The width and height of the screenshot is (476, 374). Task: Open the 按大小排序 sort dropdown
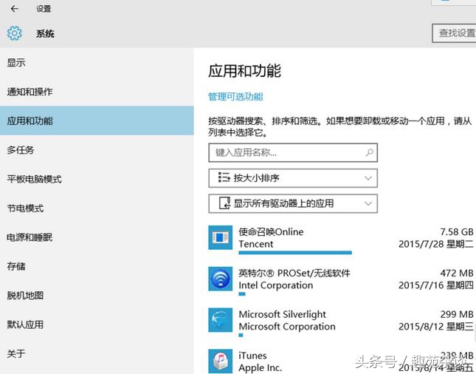(x=293, y=178)
